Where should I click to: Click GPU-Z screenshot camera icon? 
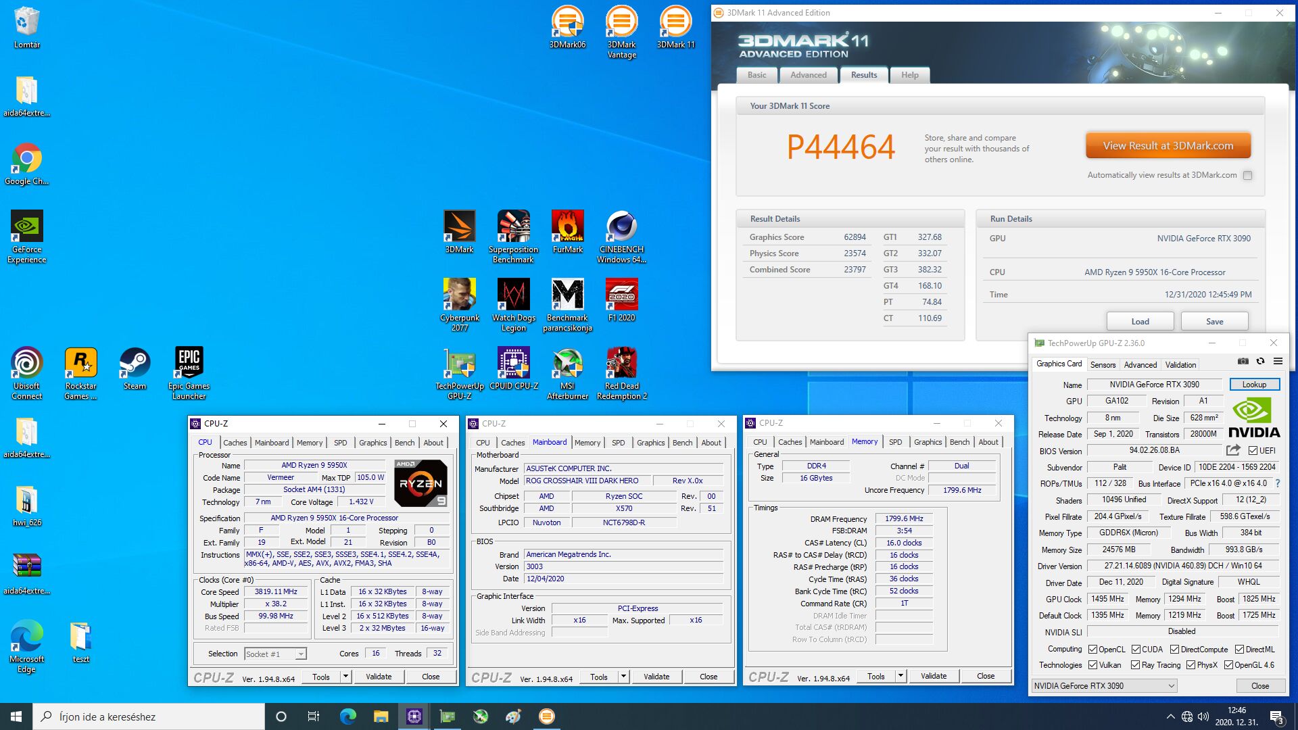pos(1243,362)
